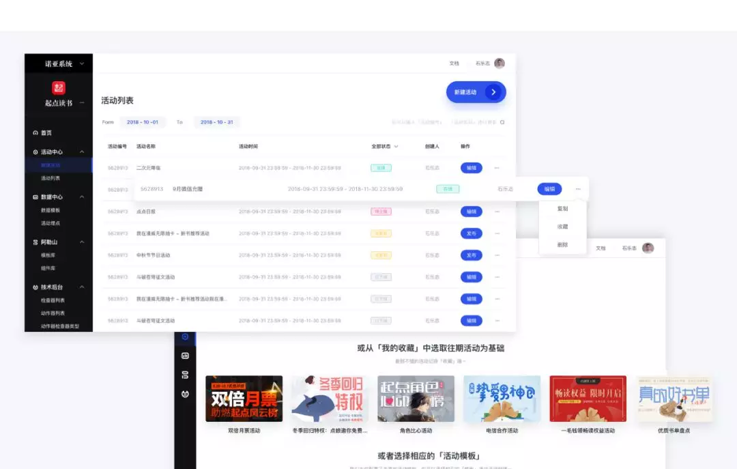The image size is (737, 469).
Task: Collapse the 阿勒山 sidebar group
Action: [x=82, y=242]
